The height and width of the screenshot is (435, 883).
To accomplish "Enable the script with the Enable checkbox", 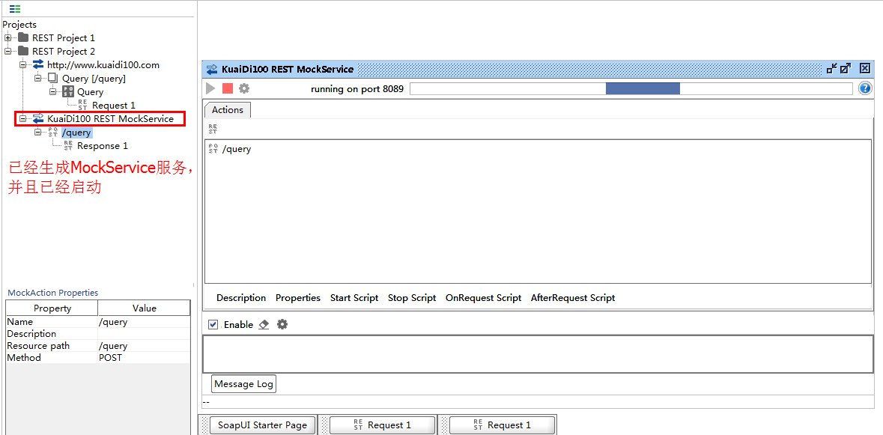I will 214,324.
